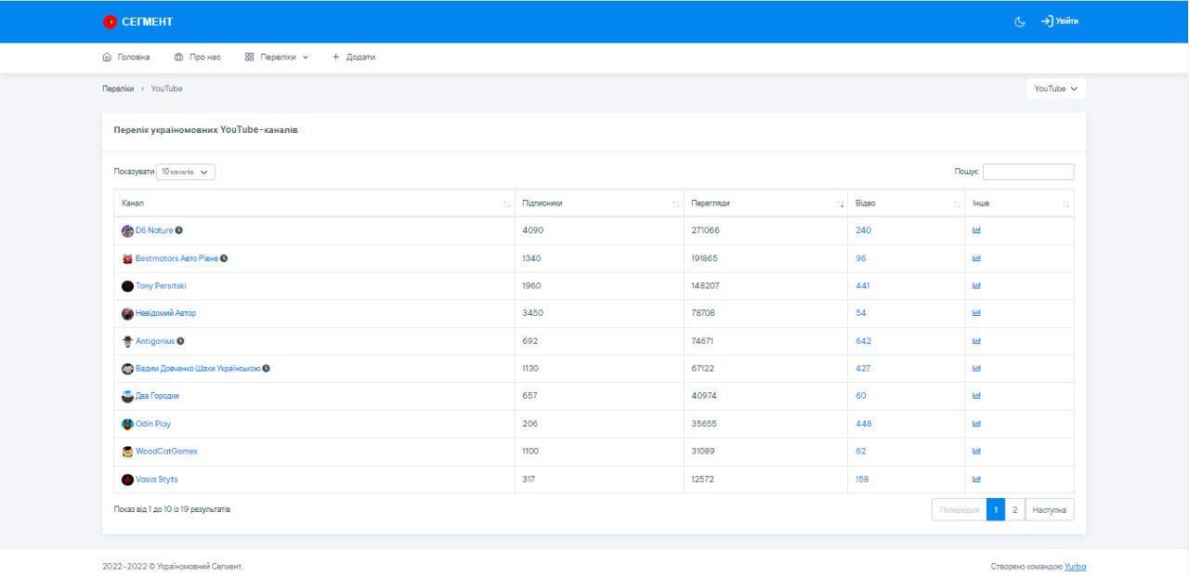Click clock badge beside Вадим Довженко channel
This screenshot has width=1189, height=578.
tap(266, 369)
